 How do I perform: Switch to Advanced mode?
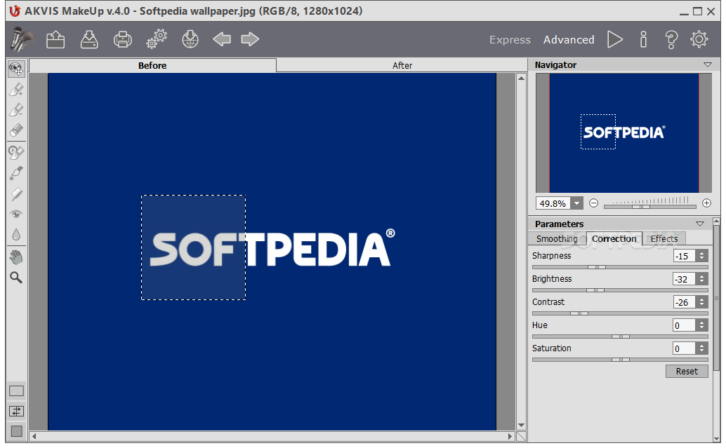pos(569,40)
